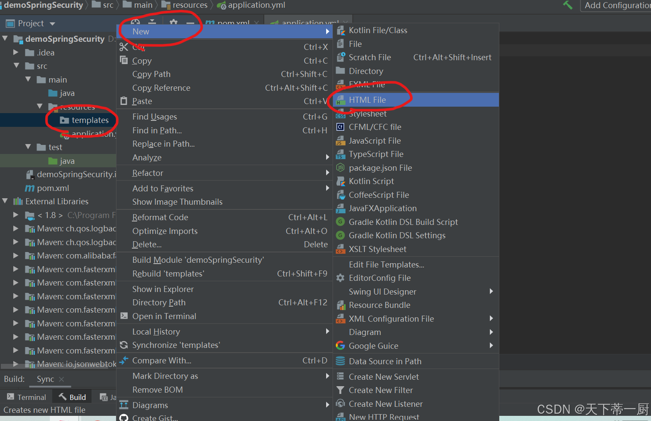Open the Mark Directory as submenu
Image resolution: width=651 pixels, height=421 pixels.
click(225, 376)
